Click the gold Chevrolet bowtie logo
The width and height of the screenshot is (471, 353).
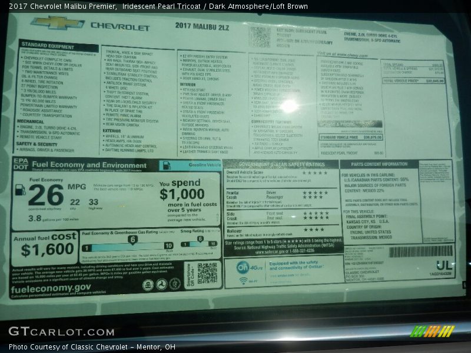(58, 23)
